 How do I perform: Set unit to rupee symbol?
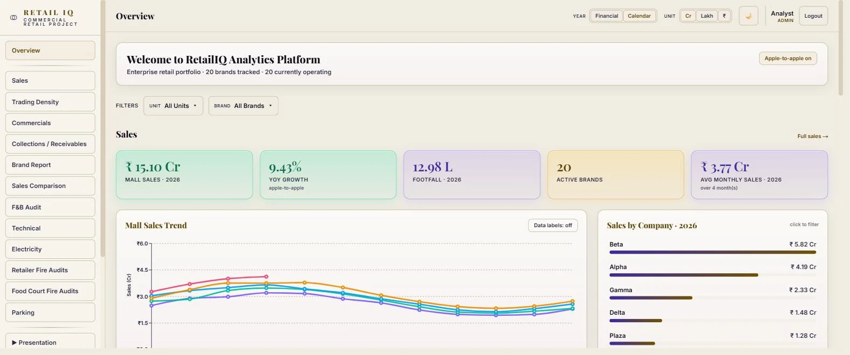click(724, 16)
